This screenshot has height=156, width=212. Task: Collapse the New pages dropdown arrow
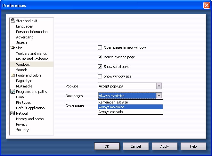click(159, 96)
